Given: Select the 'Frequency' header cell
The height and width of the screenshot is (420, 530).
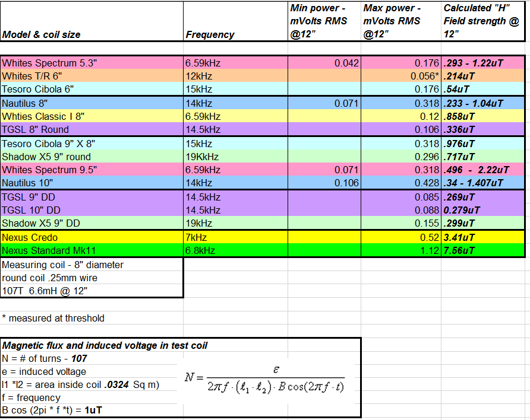Looking at the screenshot, I should 236,21.
